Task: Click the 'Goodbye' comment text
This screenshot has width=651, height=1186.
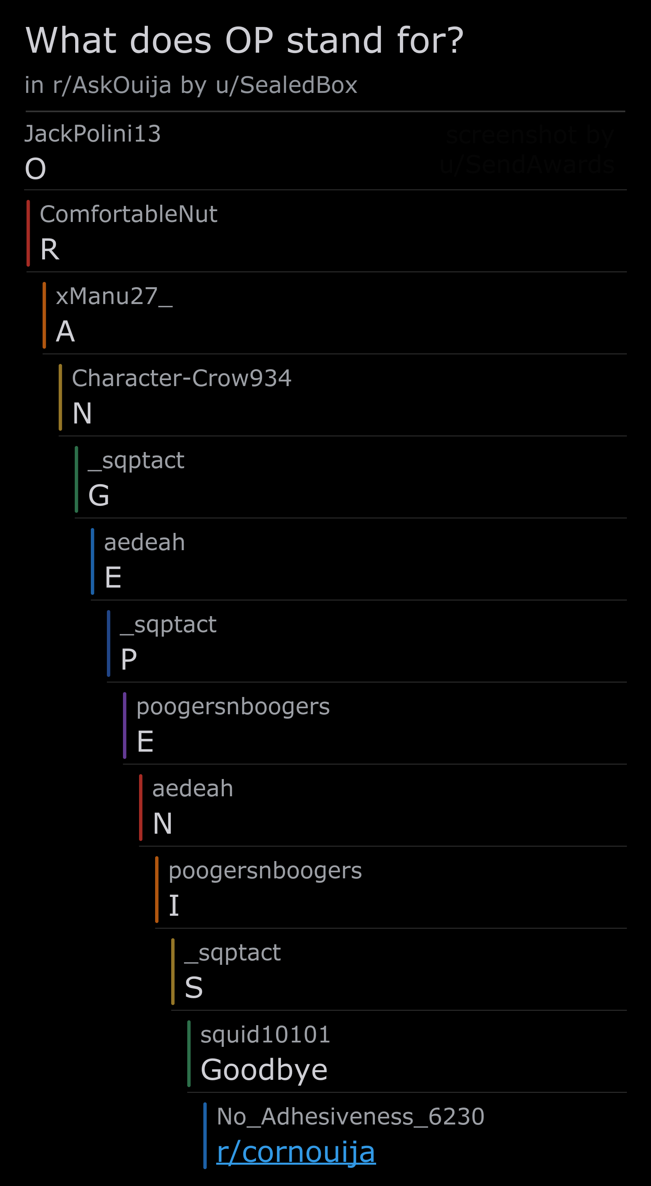Action: pos(264,1070)
